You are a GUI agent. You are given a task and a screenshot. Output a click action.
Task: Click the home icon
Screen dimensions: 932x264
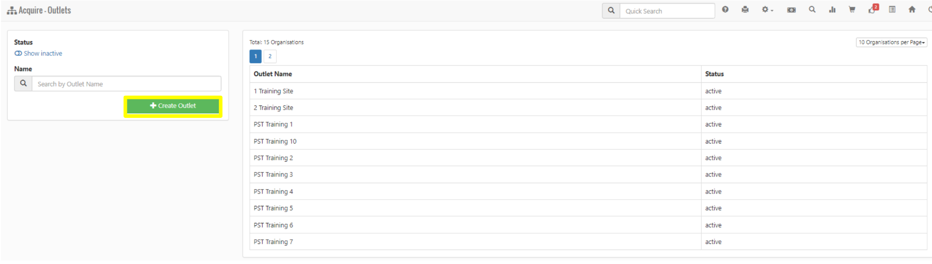[x=912, y=10]
